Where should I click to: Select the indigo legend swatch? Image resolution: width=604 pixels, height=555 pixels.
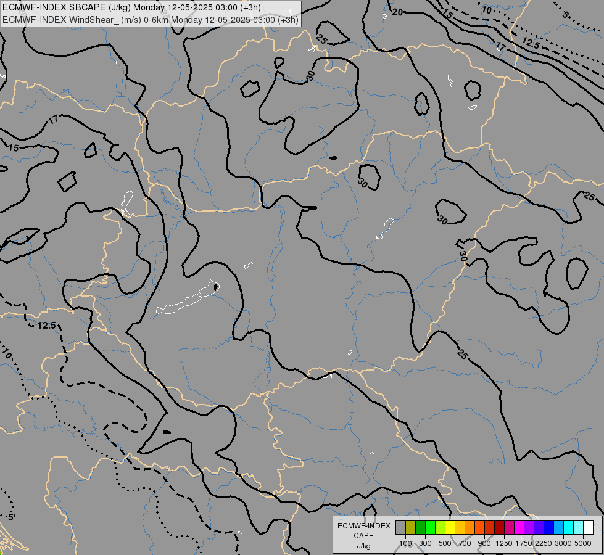point(539,527)
